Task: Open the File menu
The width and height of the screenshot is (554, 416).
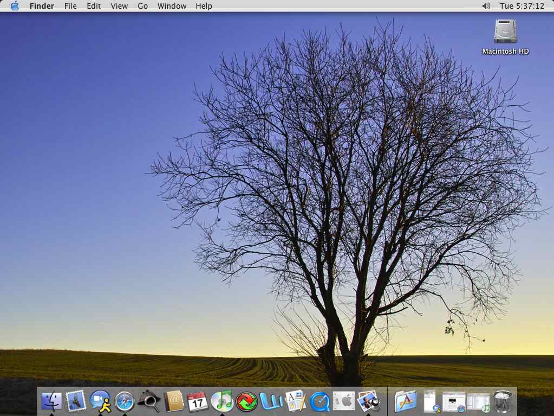Action: click(70, 6)
